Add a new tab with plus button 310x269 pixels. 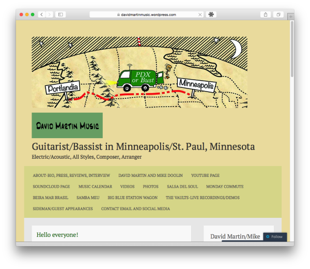coord(290,17)
